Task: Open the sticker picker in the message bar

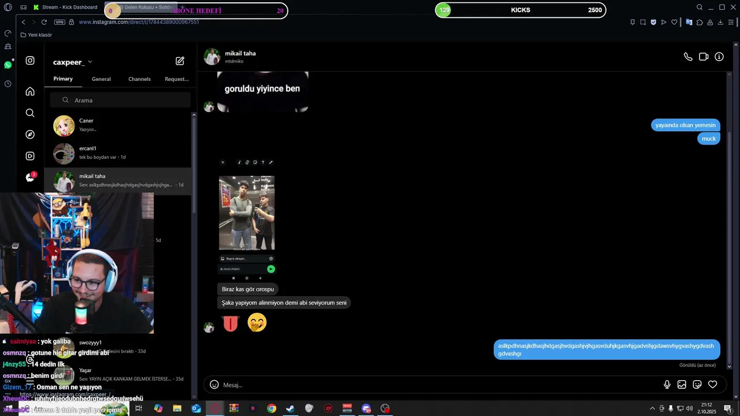Action: point(697,385)
